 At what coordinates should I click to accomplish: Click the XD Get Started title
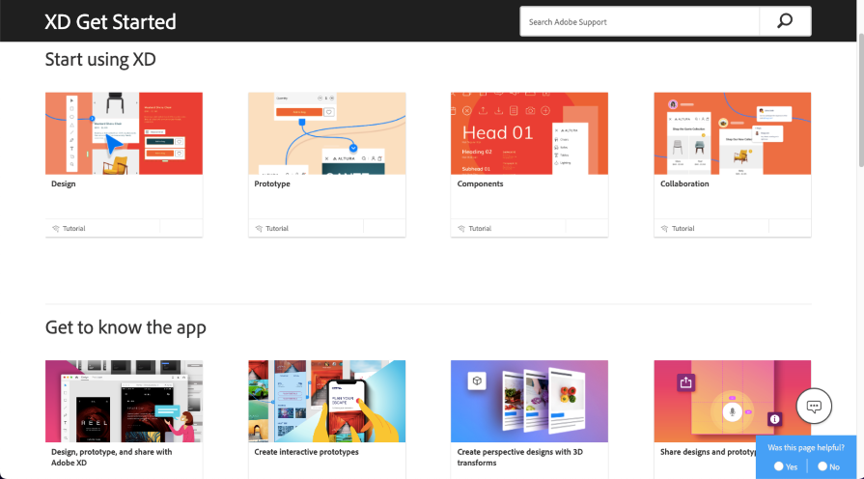(110, 21)
